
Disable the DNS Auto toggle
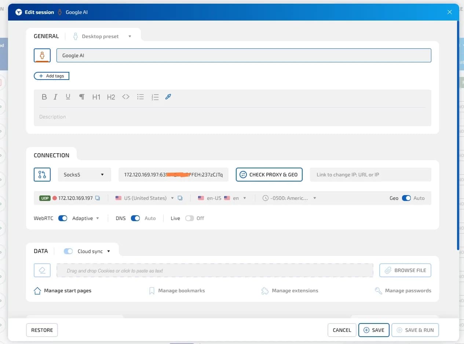[135, 218]
